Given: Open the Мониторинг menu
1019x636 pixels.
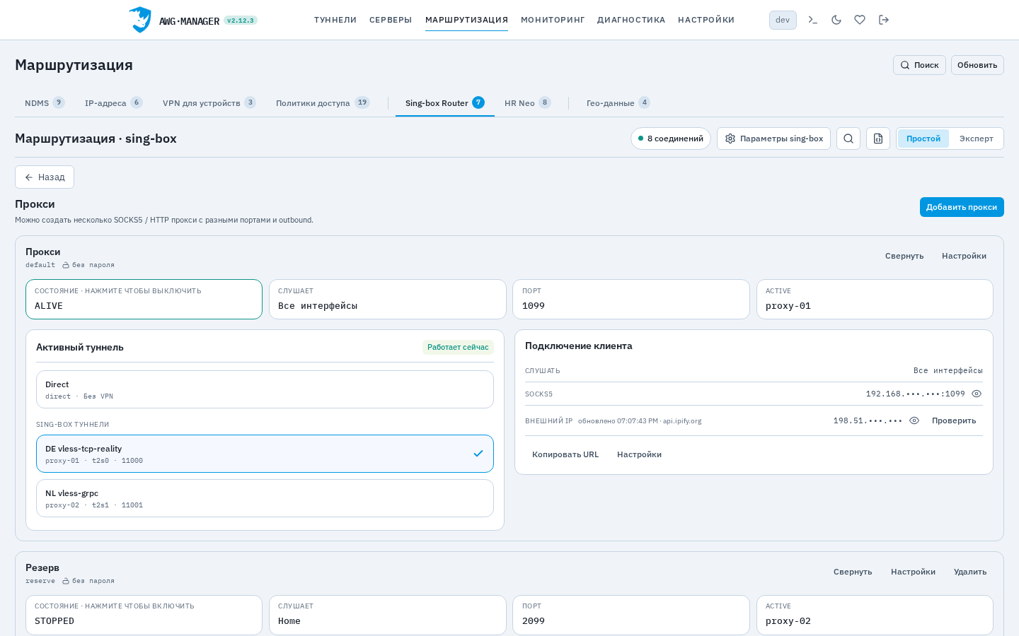Looking at the screenshot, I should pyautogui.click(x=553, y=20).
